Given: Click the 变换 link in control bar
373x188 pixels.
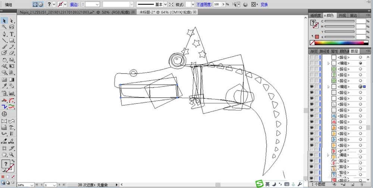Looking at the screenshot, I should (264, 4).
